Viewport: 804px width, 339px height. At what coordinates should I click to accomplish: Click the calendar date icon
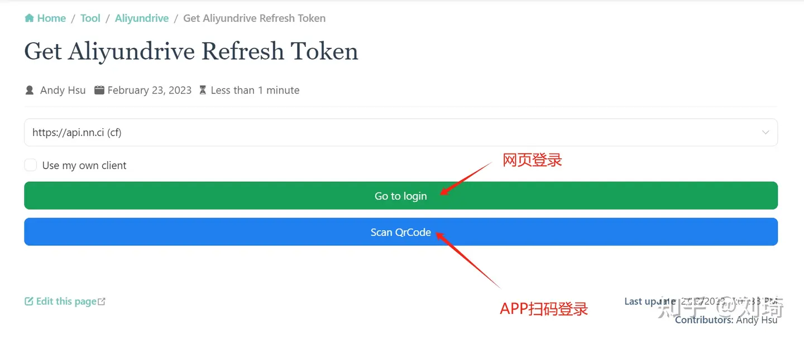pos(99,90)
